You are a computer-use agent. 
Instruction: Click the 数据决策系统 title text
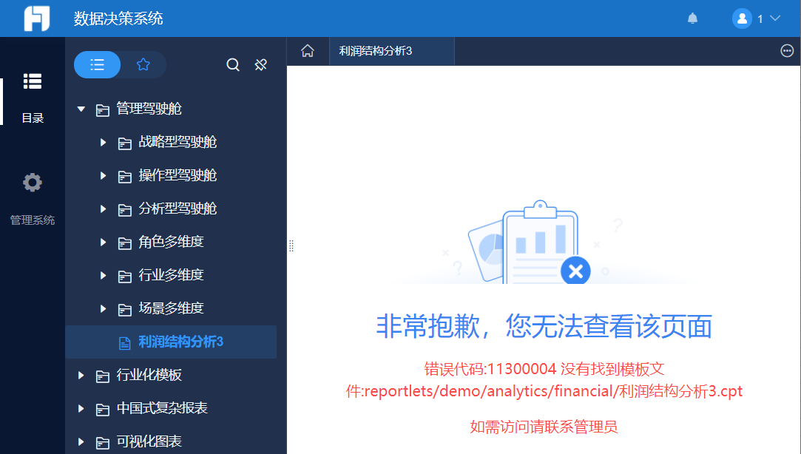point(118,19)
